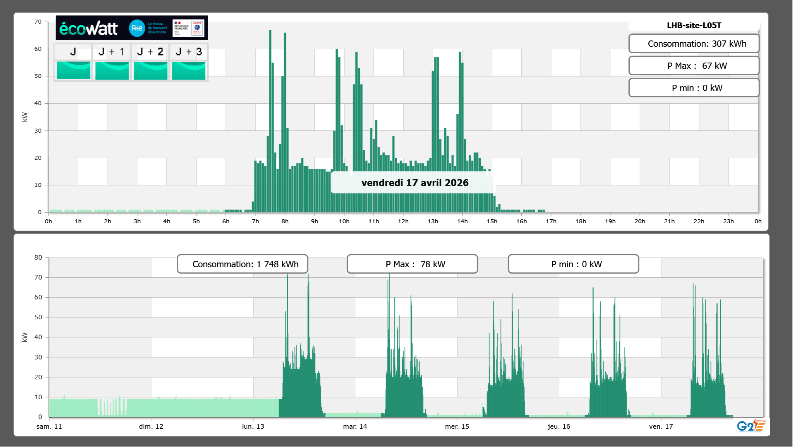Click the lun. 13 axis label
Image resolution: width=793 pixels, height=447 pixels.
pos(253,426)
